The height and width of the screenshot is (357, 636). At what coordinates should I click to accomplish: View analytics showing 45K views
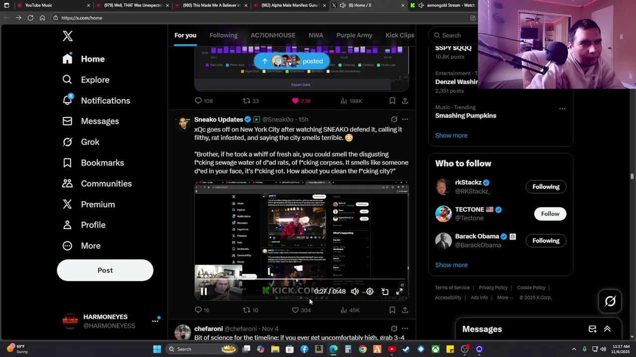[x=350, y=310]
